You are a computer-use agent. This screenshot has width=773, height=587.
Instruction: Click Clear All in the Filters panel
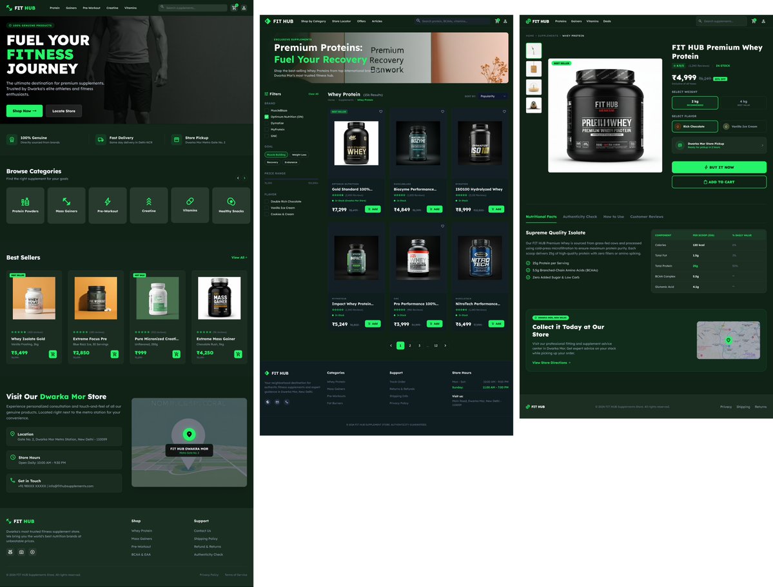313,93
